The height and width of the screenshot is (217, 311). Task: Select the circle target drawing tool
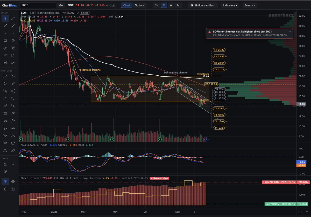point(13,41)
